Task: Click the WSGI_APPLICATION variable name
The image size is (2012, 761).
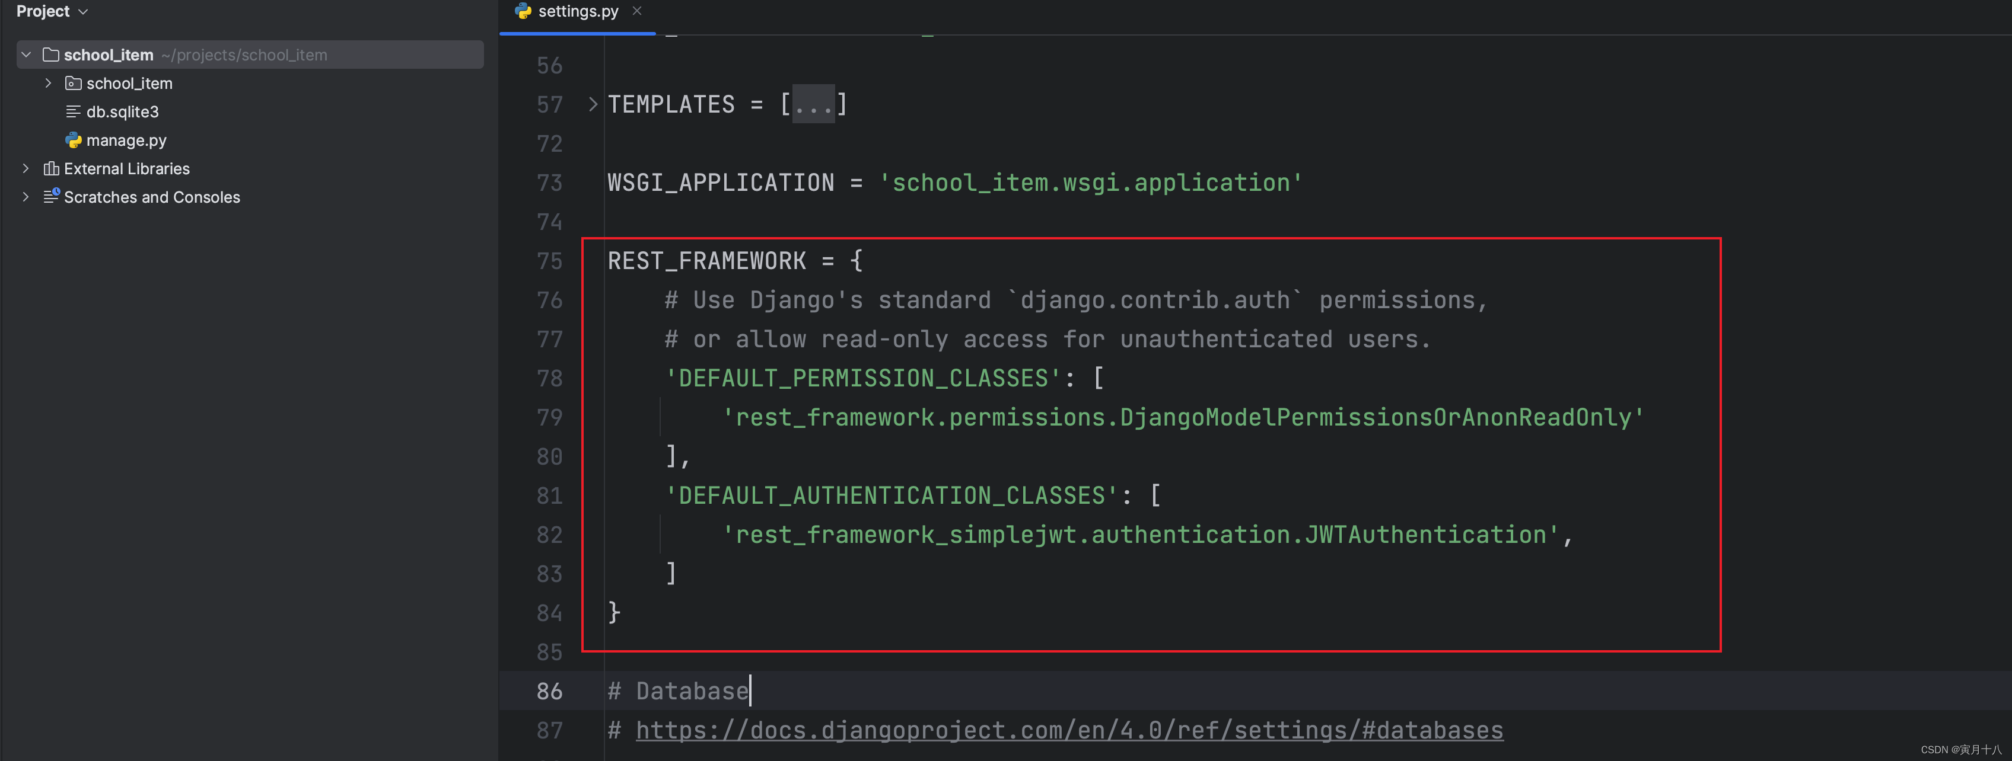Action: pyautogui.click(x=721, y=183)
